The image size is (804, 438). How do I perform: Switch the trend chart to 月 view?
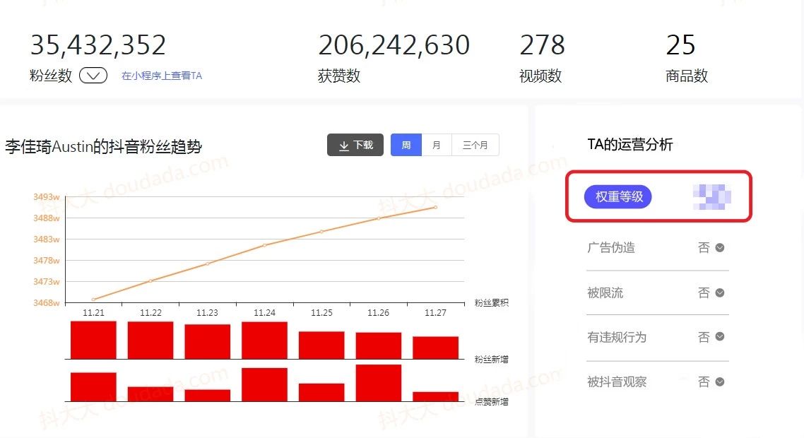[x=437, y=145]
